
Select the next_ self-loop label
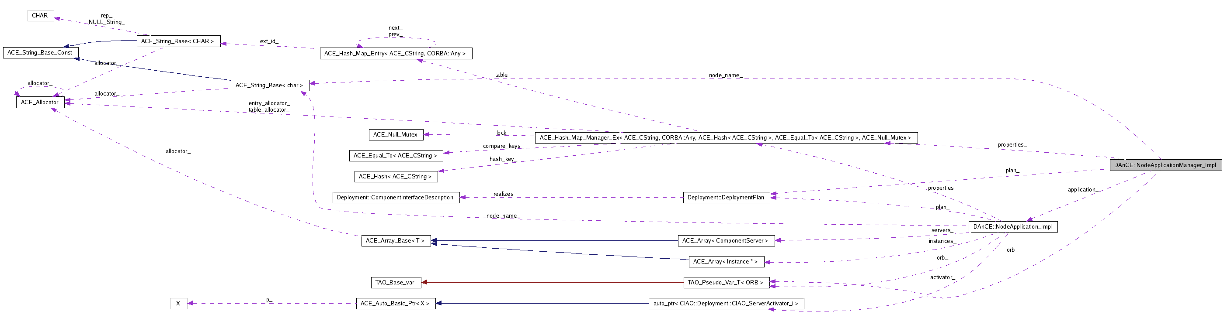395,28
